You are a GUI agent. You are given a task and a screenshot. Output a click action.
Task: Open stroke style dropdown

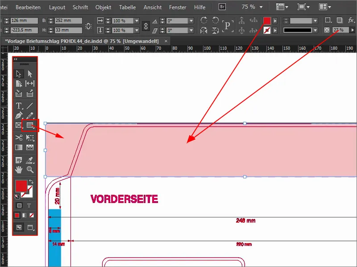[x=315, y=30]
